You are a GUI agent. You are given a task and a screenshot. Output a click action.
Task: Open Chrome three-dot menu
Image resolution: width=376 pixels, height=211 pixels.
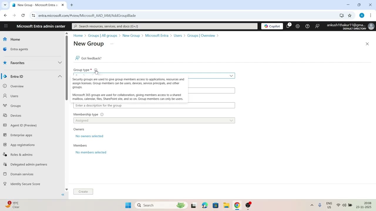371,16
